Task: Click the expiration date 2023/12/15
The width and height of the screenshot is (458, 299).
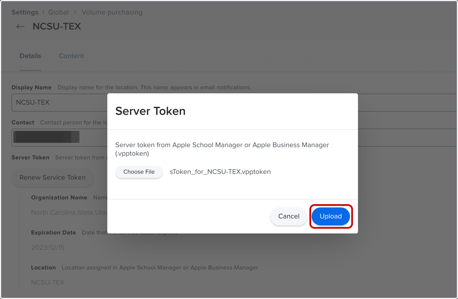Action: (x=48, y=248)
